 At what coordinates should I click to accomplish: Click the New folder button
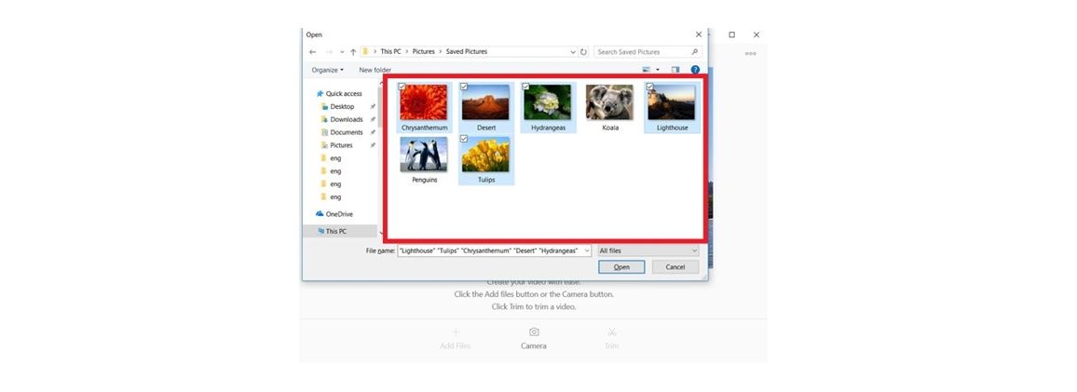tap(375, 70)
